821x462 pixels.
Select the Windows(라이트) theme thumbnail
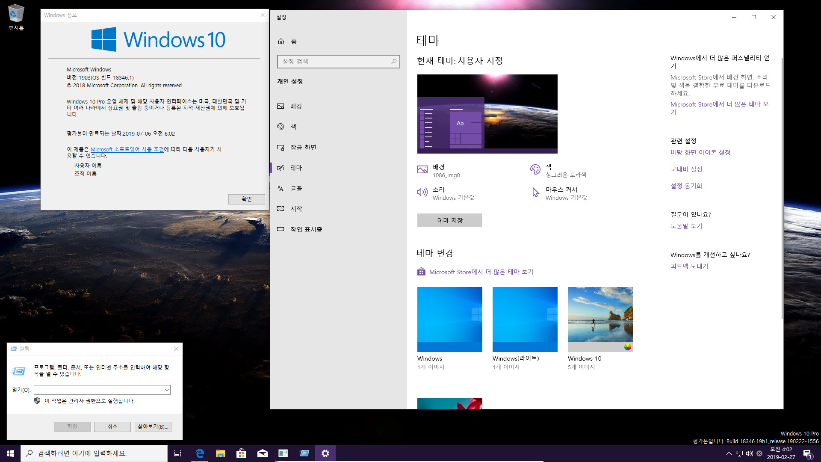pos(525,320)
